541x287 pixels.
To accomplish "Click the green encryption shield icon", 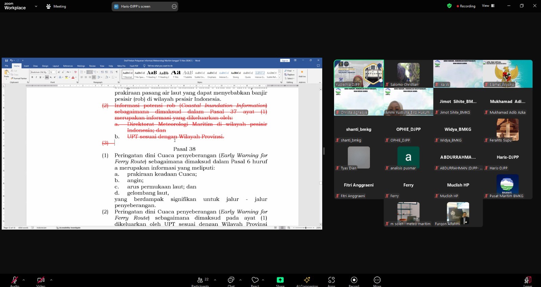I will pyautogui.click(x=449, y=6).
